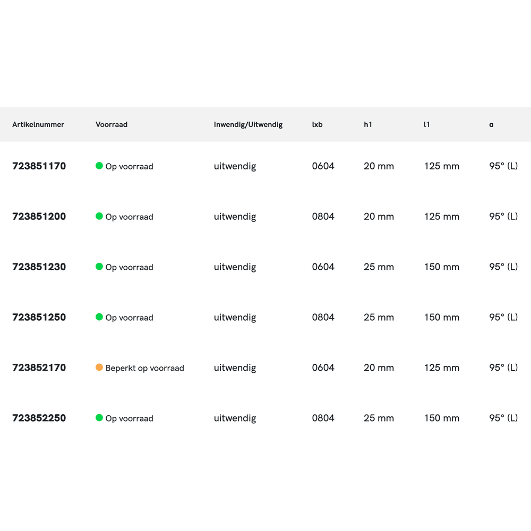Select the lxb column header
This screenshot has width=531, height=531.
click(317, 125)
